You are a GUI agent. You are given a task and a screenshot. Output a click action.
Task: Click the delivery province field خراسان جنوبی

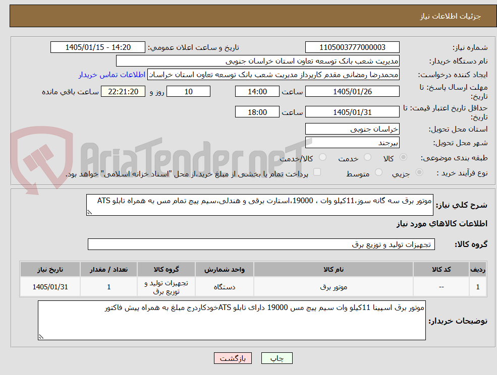click(352, 129)
